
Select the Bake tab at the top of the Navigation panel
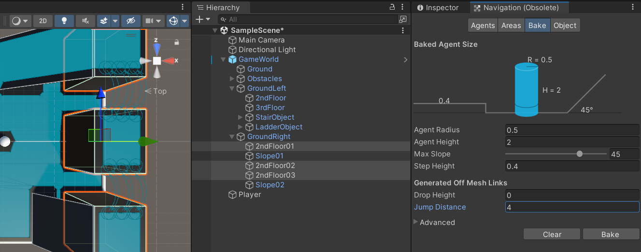pos(537,25)
